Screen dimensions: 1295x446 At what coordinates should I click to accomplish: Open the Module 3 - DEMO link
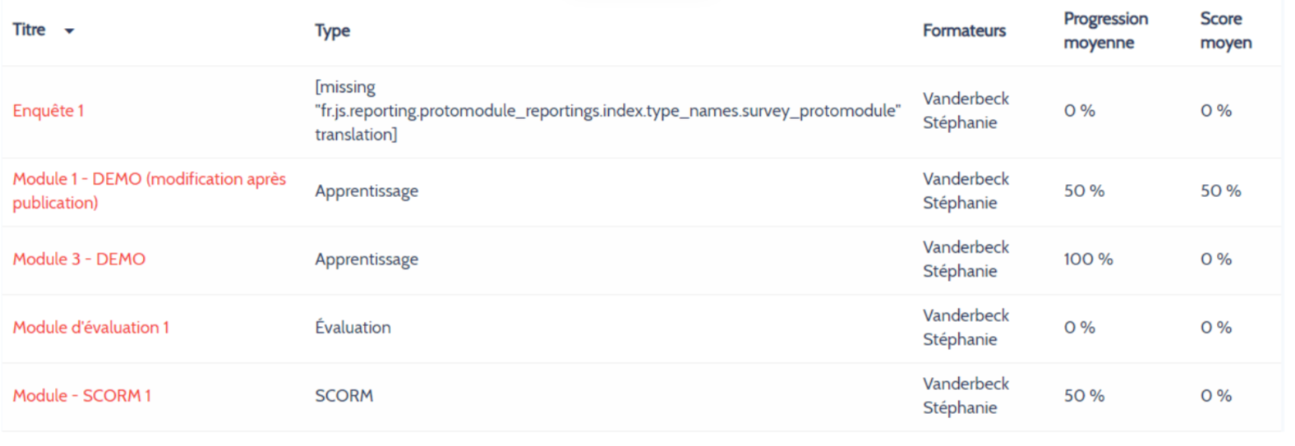pos(79,259)
